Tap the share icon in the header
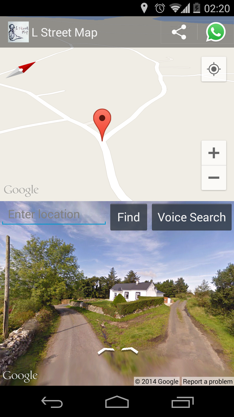234x417 pixels. (179, 32)
